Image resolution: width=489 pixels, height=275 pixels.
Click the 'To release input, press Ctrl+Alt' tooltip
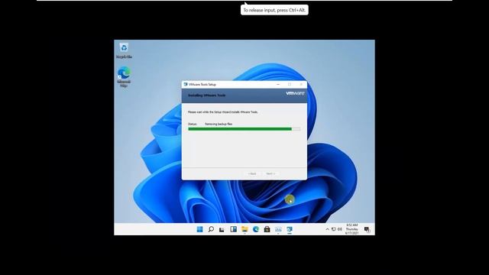pyautogui.click(x=274, y=10)
